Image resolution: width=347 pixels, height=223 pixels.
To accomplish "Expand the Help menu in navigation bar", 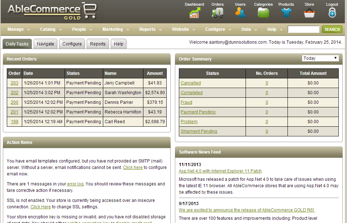I will (x=275, y=29).
